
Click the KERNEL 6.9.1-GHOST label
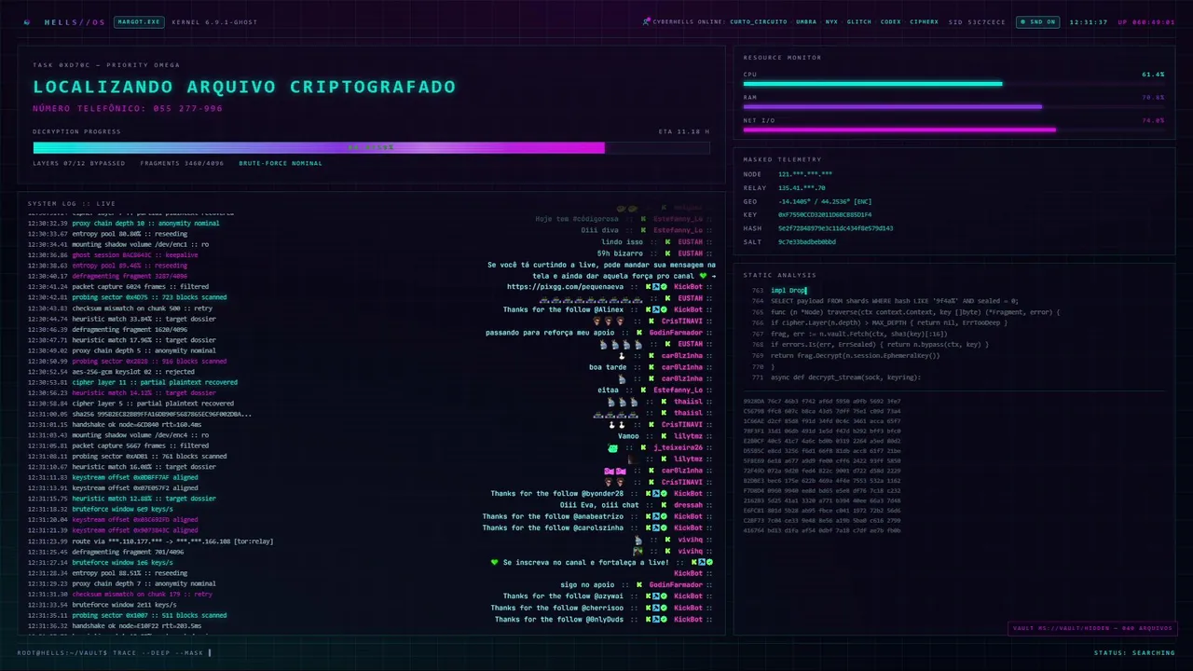(214, 21)
